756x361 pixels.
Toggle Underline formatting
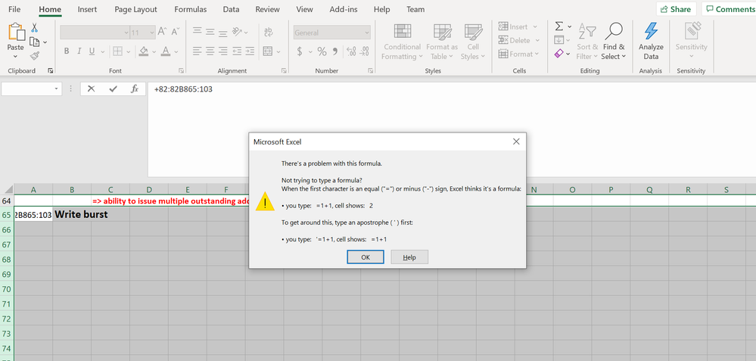tap(91, 51)
